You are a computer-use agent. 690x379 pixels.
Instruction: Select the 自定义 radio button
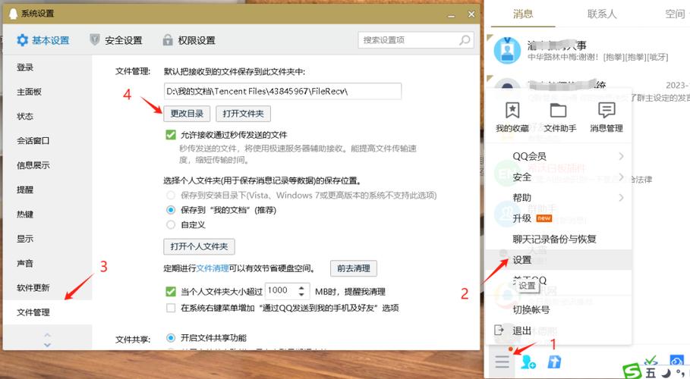(171, 224)
